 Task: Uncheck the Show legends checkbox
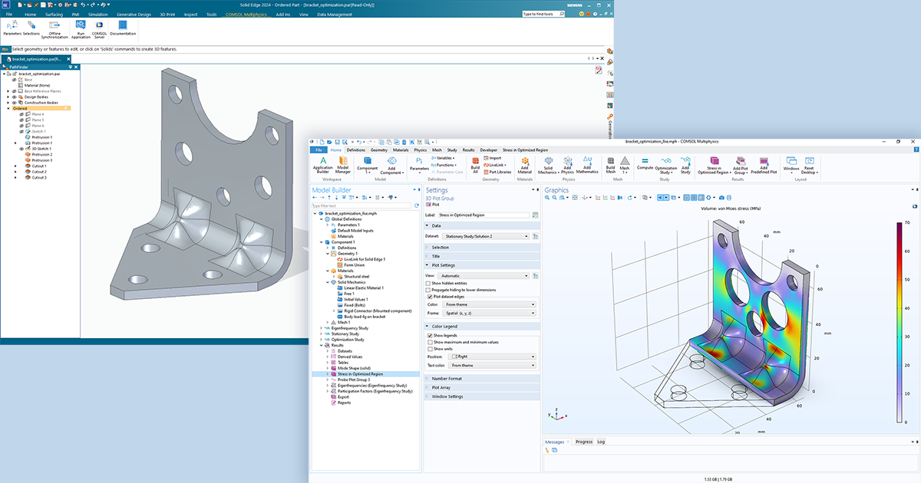(428, 335)
